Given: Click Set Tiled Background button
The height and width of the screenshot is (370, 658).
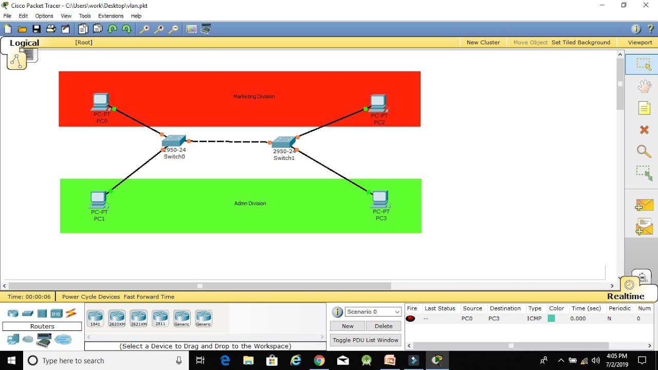Looking at the screenshot, I should click(x=581, y=42).
